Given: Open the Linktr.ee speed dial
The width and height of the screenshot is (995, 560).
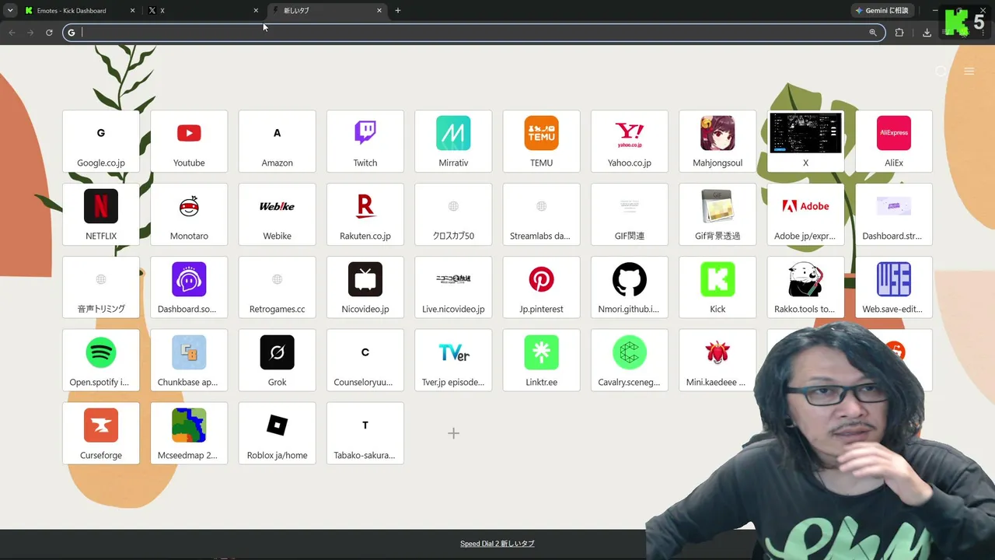Looking at the screenshot, I should (x=542, y=360).
